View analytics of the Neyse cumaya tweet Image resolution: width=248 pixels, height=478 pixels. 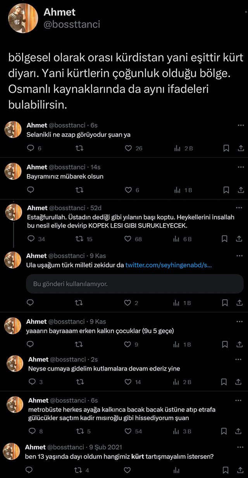tap(177, 382)
